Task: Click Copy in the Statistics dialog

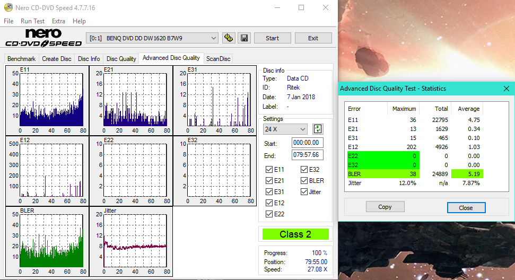Action: [x=385, y=207]
